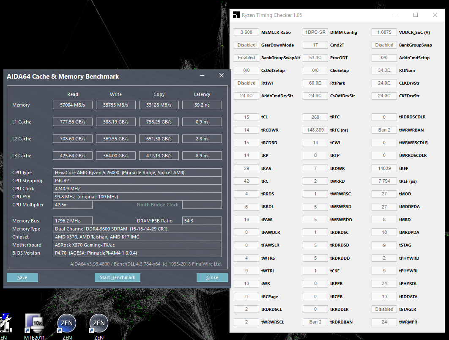Click L2 Cache Read value 708.60 GB/s
449x340 pixels.
(72, 139)
